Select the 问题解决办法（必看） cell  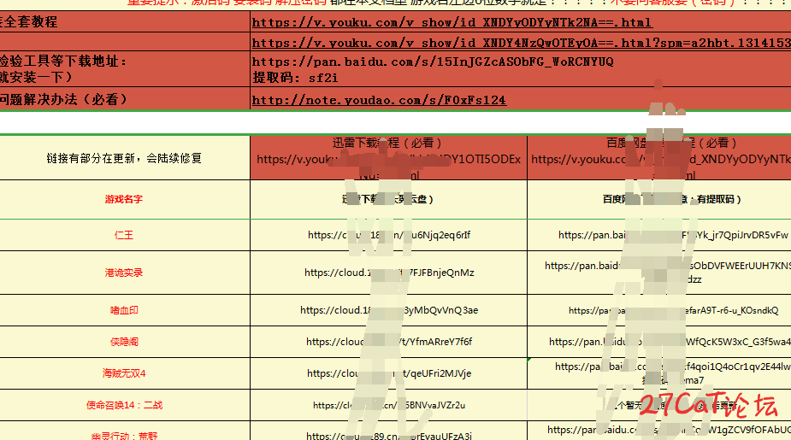125,99
